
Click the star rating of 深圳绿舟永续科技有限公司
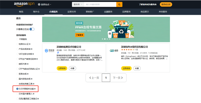coord(127,50)
